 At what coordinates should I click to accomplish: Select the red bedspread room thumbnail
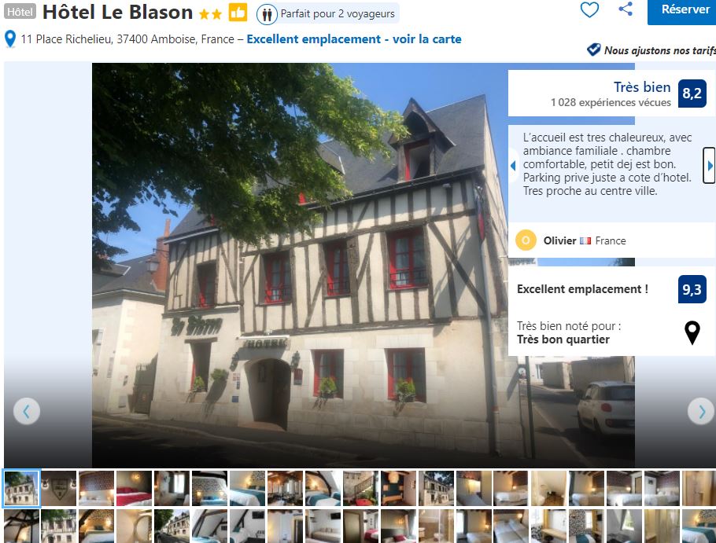(x=134, y=488)
